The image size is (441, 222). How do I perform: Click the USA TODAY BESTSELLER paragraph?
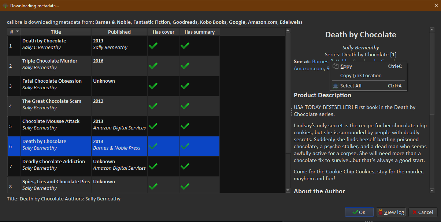click(355, 111)
